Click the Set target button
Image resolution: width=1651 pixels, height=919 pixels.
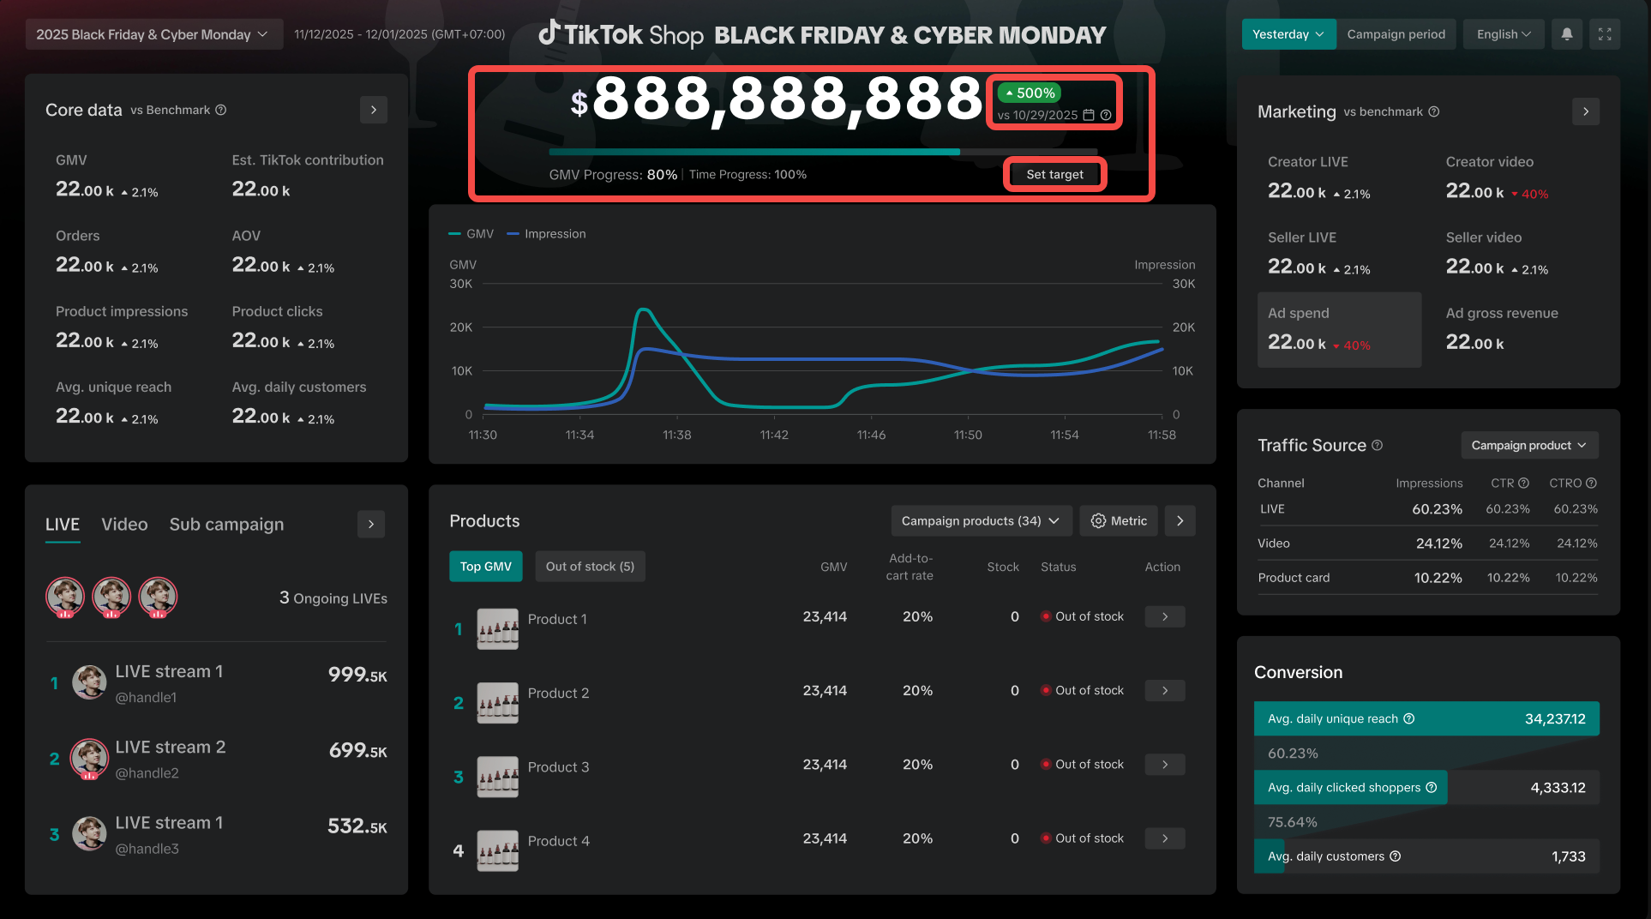click(x=1054, y=174)
